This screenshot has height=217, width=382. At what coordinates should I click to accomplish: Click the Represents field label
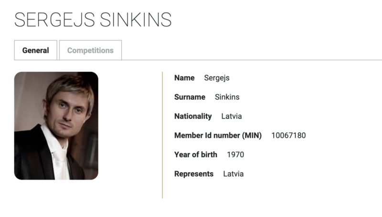(194, 174)
